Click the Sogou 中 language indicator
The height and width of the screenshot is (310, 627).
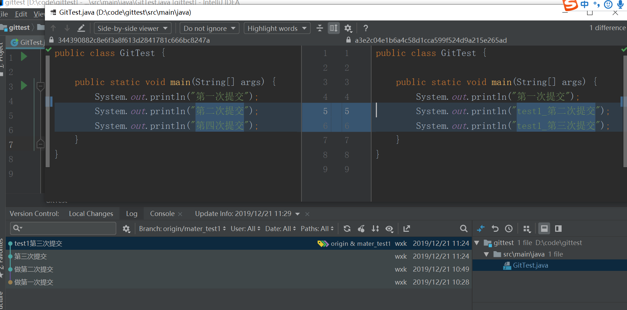coord(585,5)
